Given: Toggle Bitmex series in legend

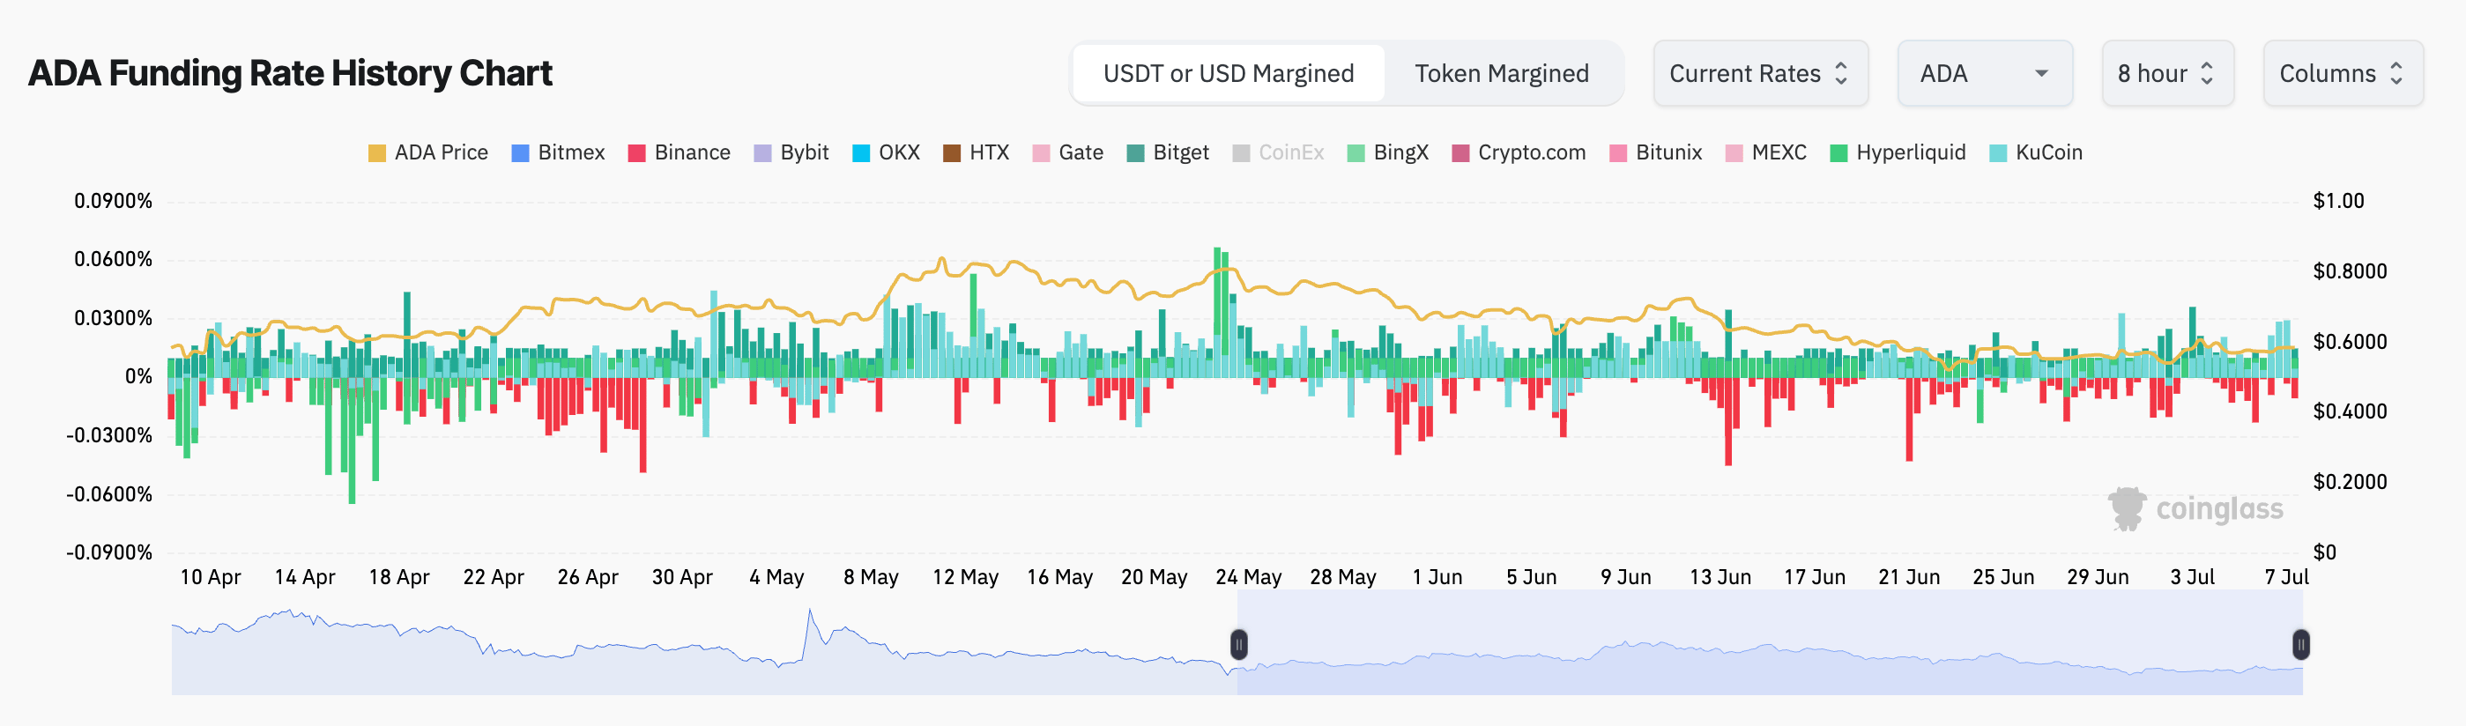Looking at the screenshot, I should 558,153.
